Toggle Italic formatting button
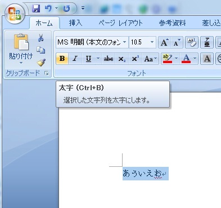The image size is (221, 208). 75,59
